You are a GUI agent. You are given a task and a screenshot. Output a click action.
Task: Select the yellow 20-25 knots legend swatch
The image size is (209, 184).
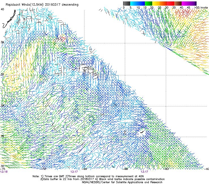(156, 3)
